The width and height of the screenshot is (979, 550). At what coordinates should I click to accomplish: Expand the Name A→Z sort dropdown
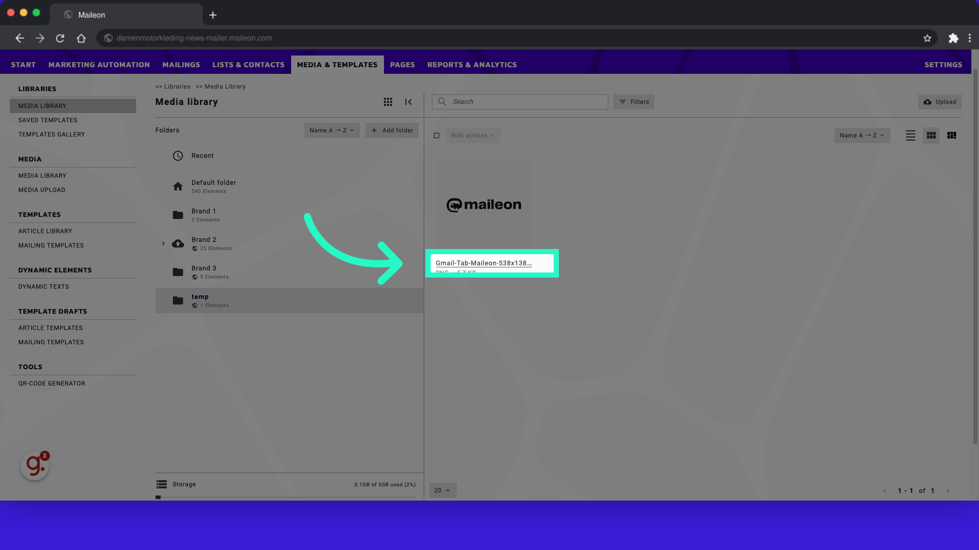861,135
